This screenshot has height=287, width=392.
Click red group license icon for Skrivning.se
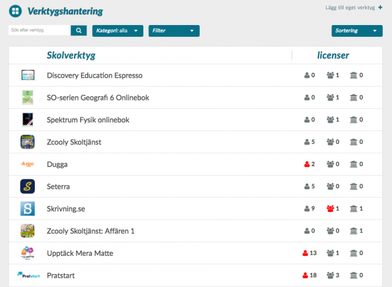click(330, 209)
